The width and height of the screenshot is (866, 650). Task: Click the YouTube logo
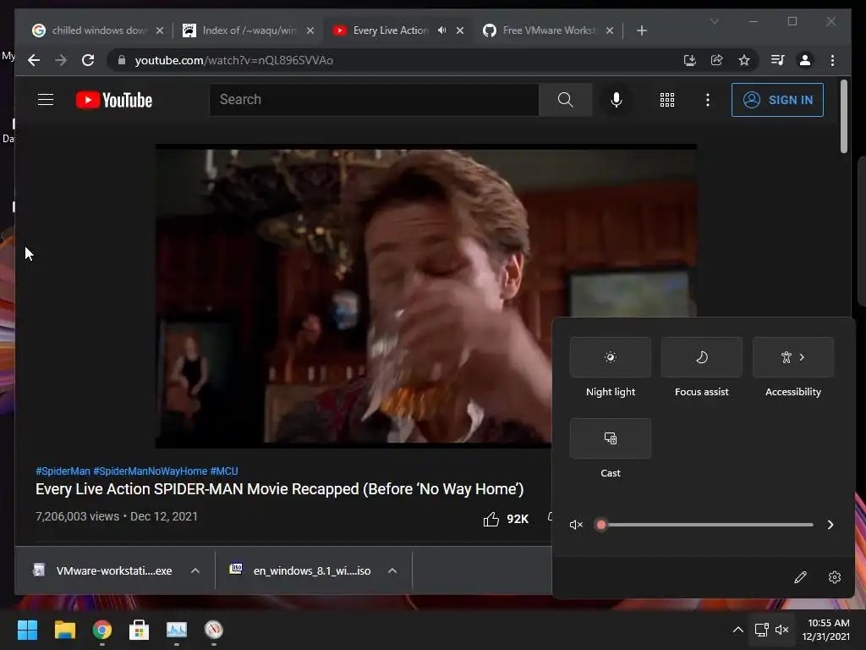tap(114, 100)
